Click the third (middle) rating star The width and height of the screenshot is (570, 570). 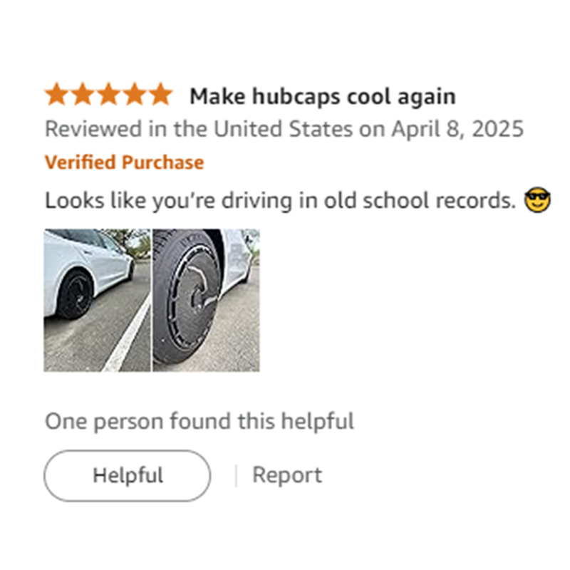[109, 95]
